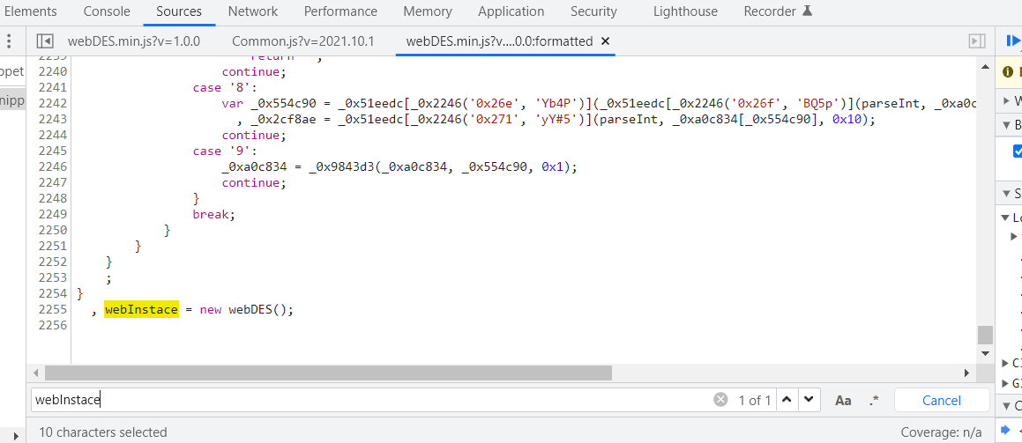Collapse the Scope section
This screenshot has width=1022, height=443.
click(1004, 193)
